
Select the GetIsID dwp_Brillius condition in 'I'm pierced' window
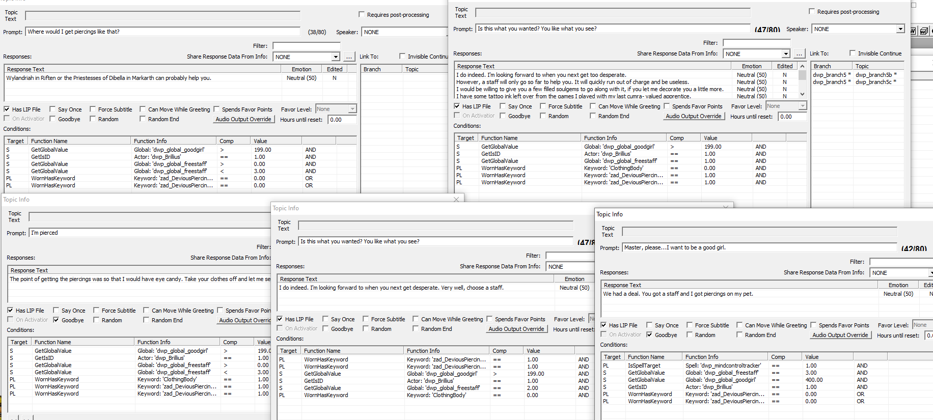[140, 358]
